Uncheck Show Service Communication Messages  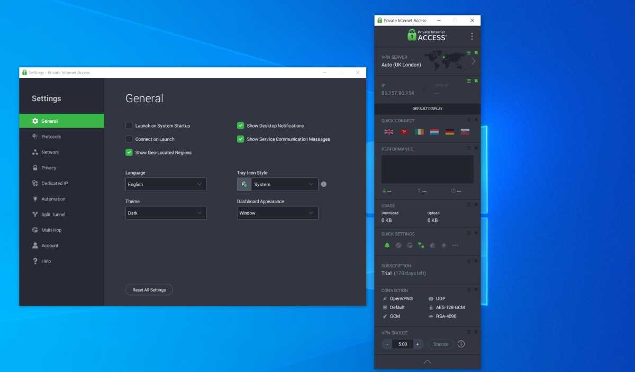pos(241,139)
